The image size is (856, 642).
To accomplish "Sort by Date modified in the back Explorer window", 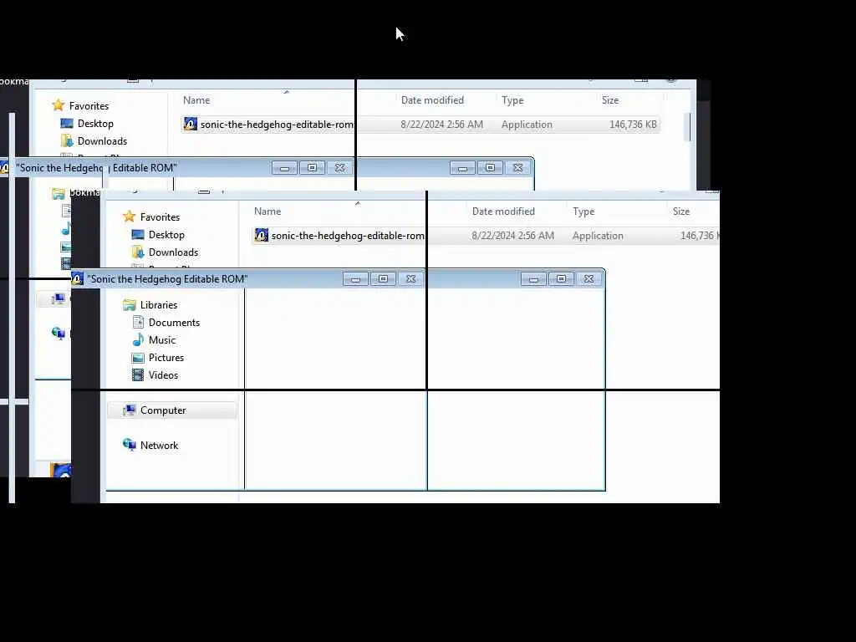I will (432, 100).
